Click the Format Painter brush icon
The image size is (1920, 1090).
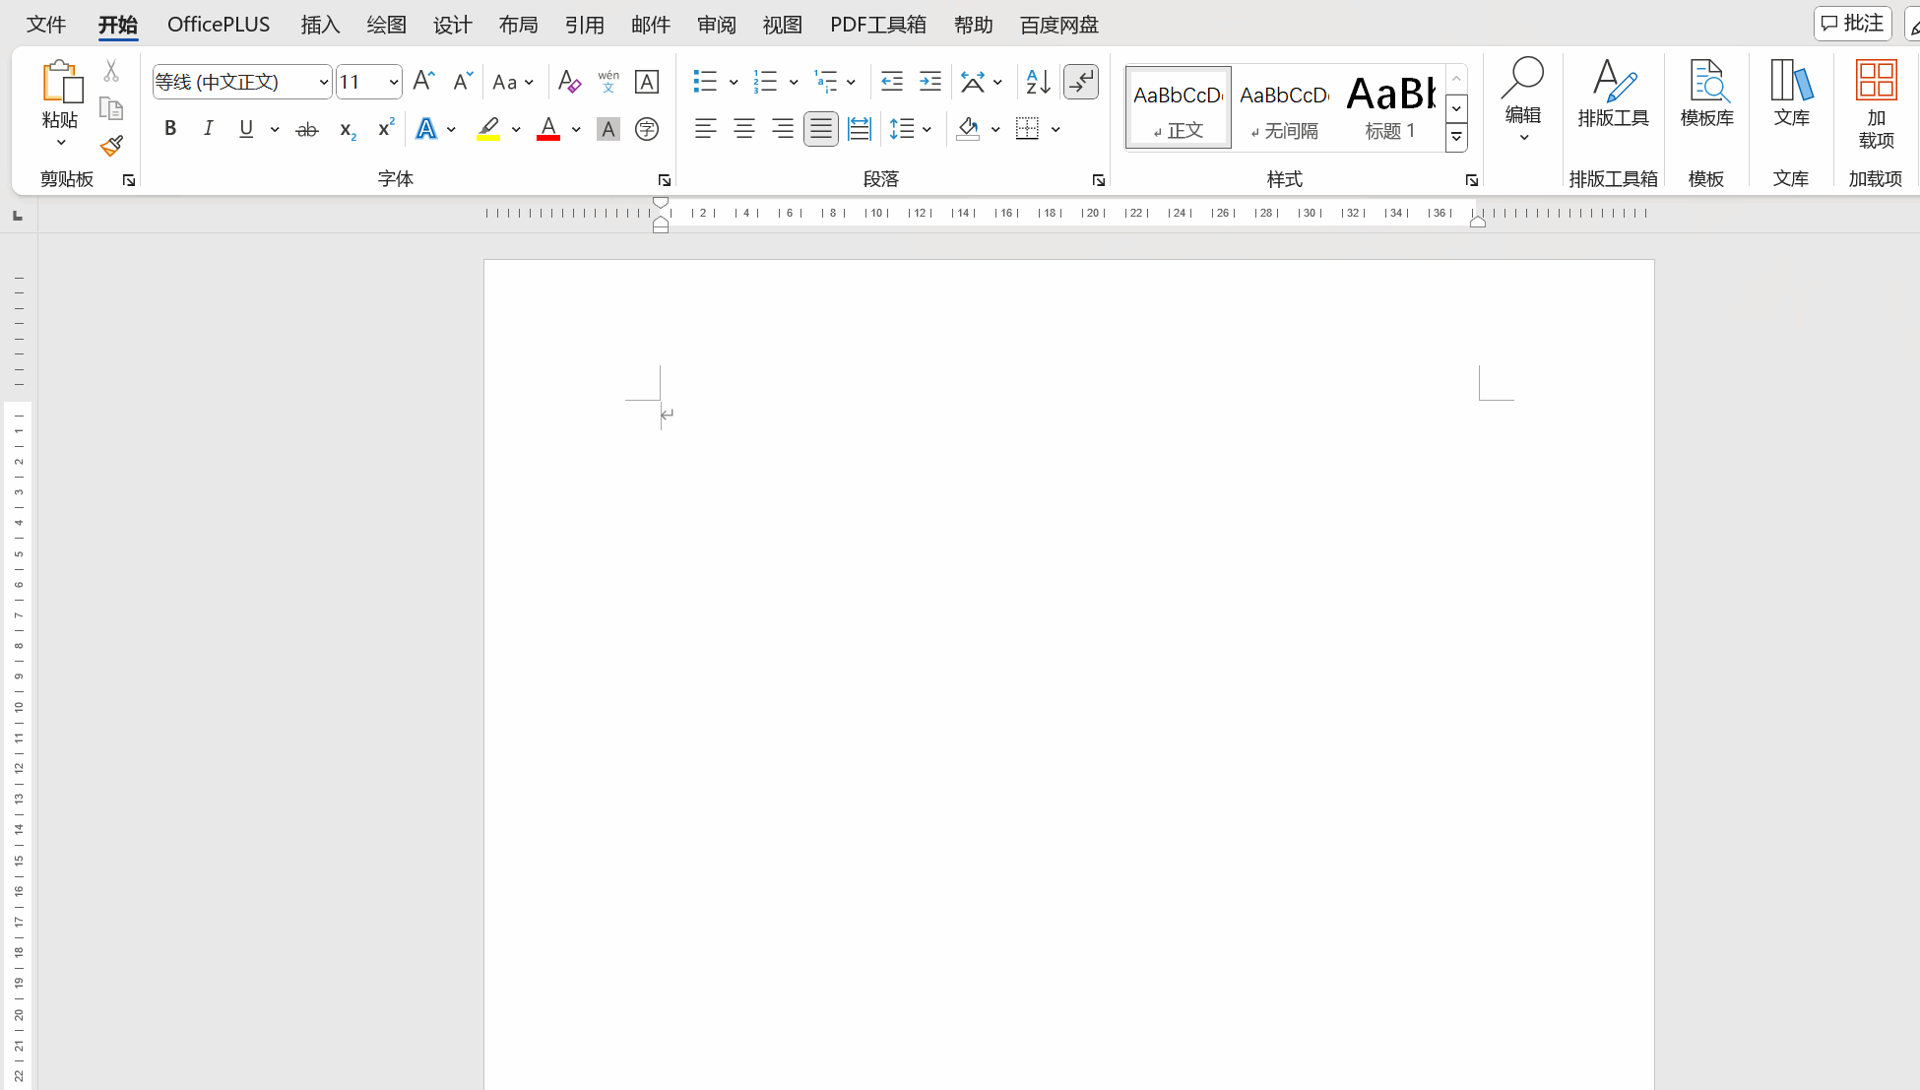point(111,147)
